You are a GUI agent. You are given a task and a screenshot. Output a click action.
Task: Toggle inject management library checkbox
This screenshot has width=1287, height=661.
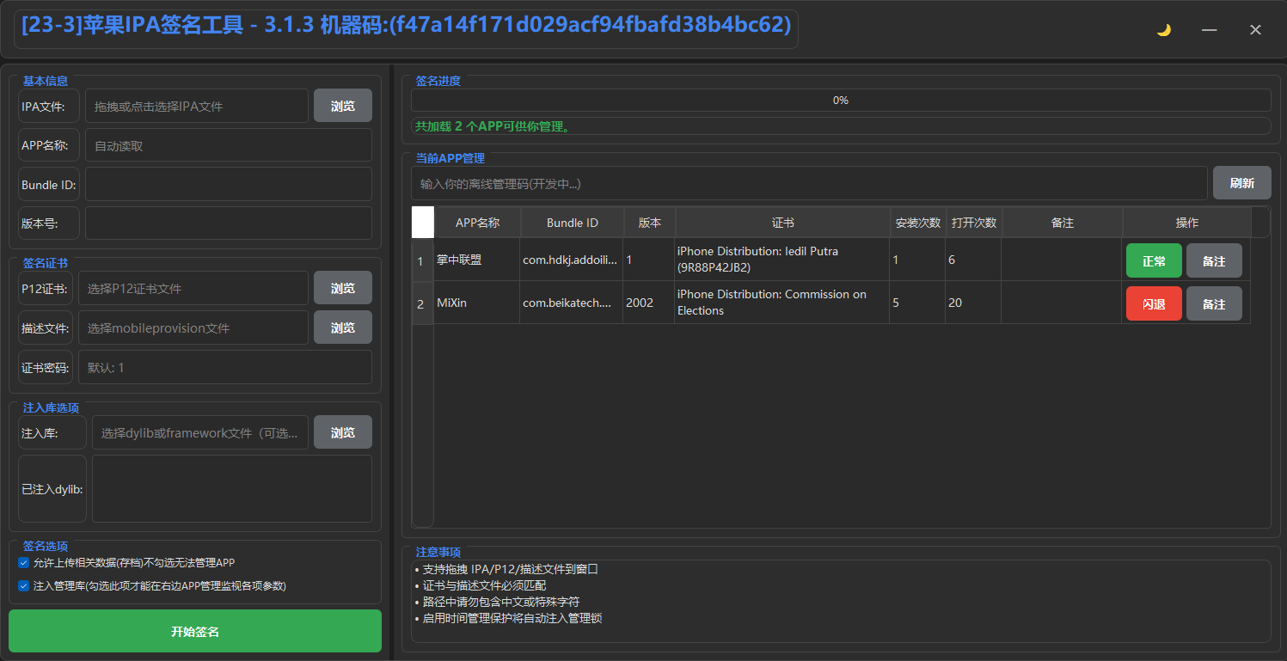click(23, 585)
